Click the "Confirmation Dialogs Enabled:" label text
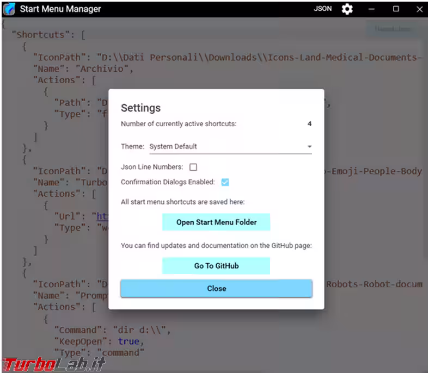This screenshot has height=373, width=429. click(x=168, y=182)
